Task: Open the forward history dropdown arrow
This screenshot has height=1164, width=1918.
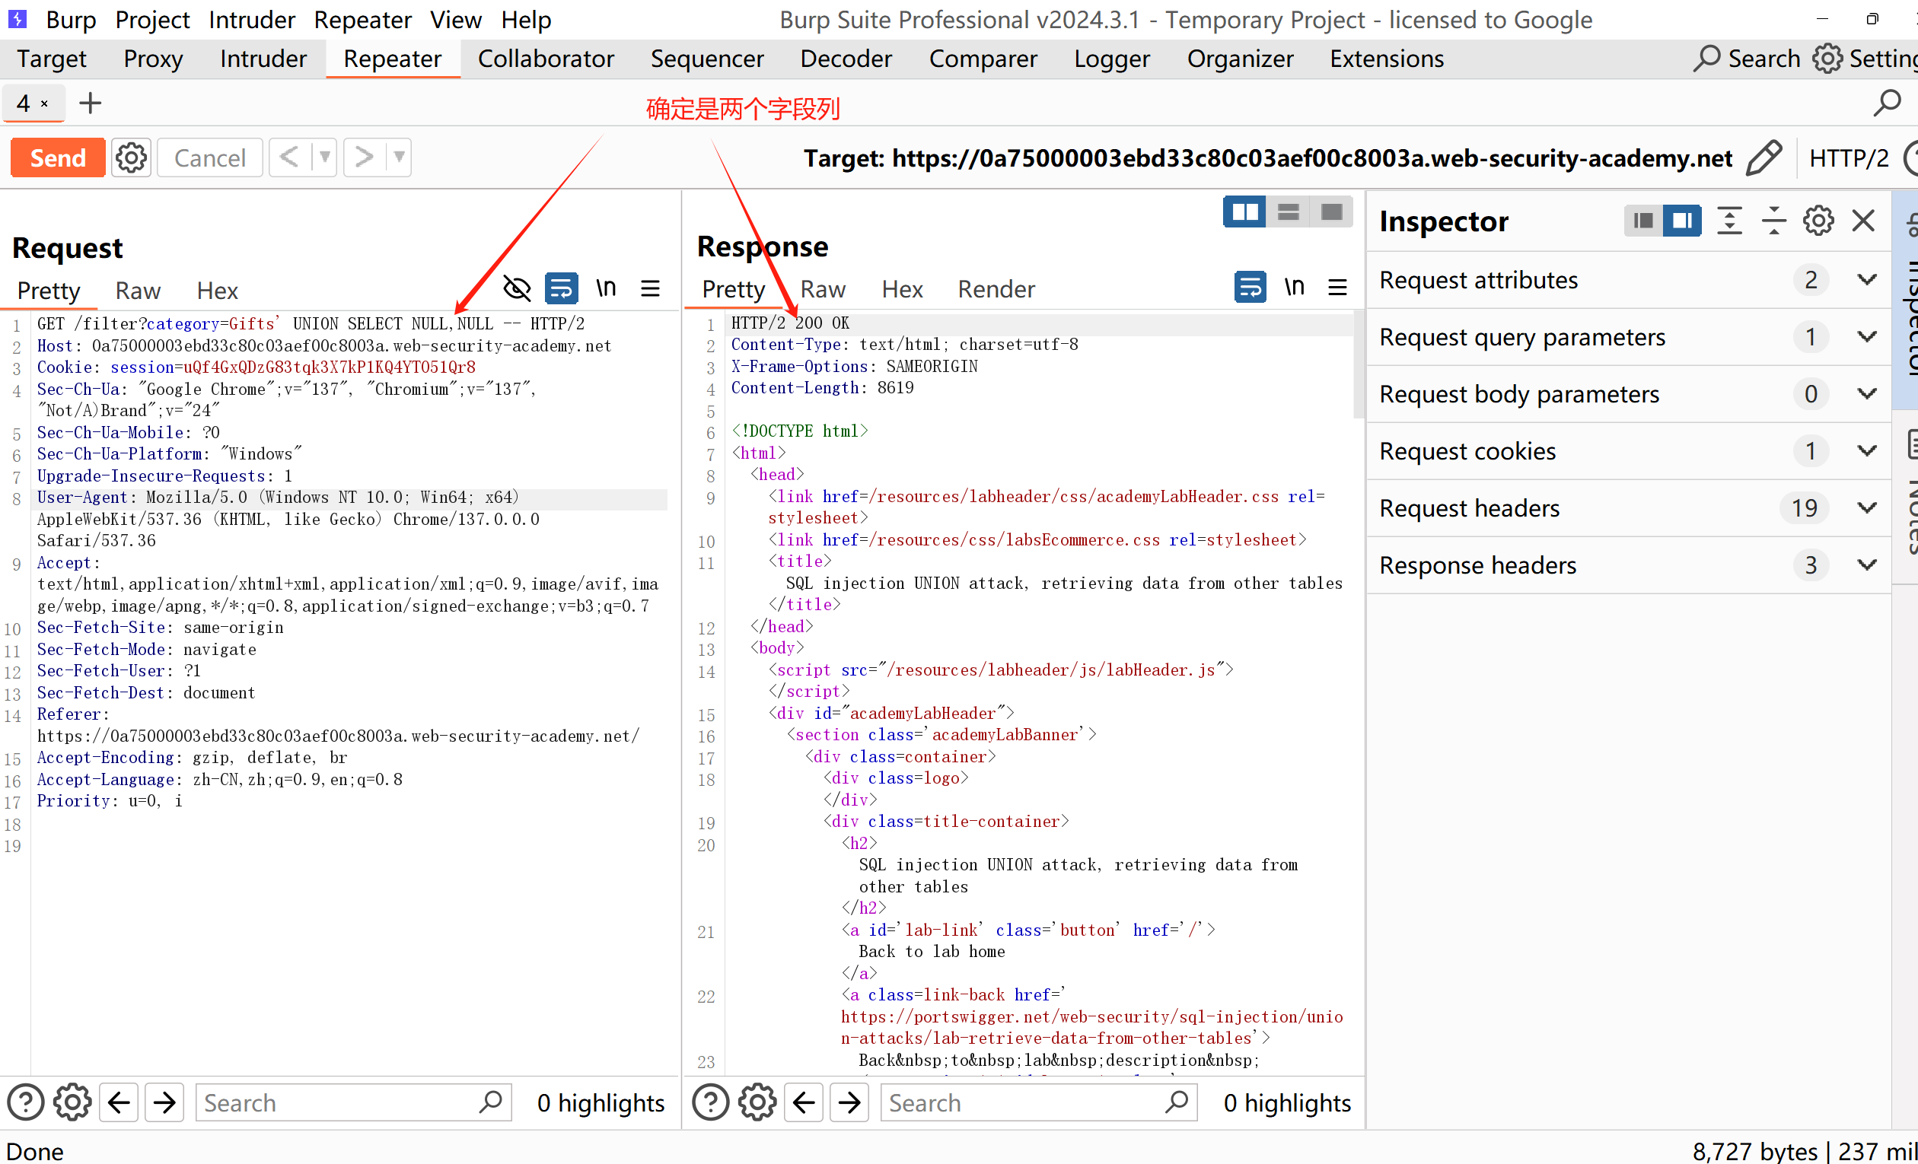Action: [399, 158]
